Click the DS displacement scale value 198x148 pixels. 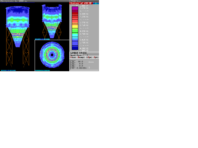point(82,68)
